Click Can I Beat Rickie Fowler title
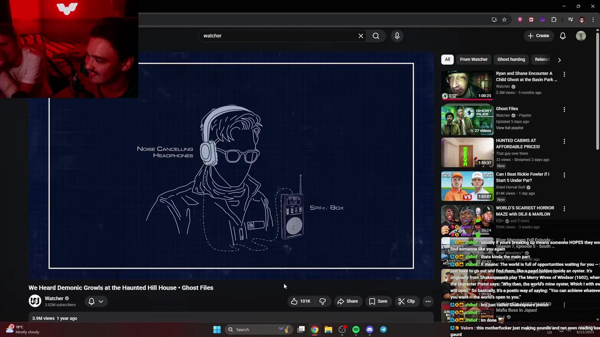This screenshot has width=600, height=337. [523, 177]
